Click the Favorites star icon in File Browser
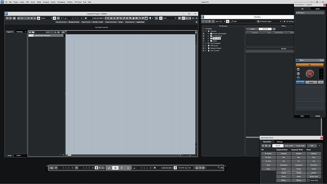The width and height of the screenshot is (327, 184). coord(209,31)
